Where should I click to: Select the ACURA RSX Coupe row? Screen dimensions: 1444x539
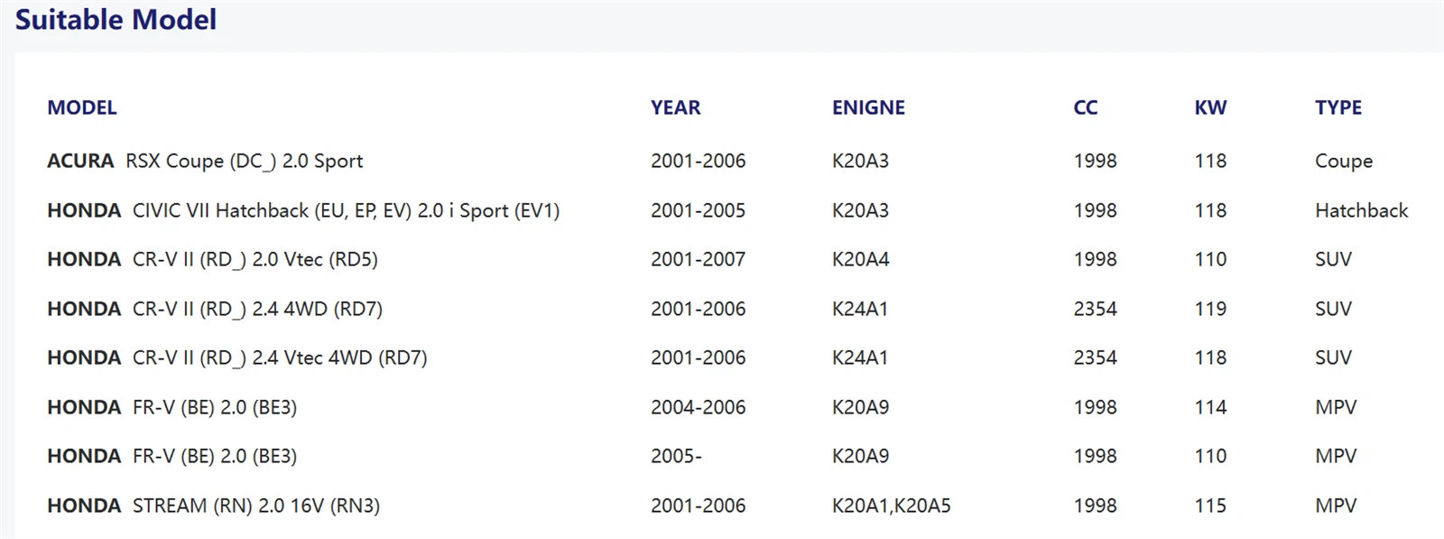[x=205, y=161]
